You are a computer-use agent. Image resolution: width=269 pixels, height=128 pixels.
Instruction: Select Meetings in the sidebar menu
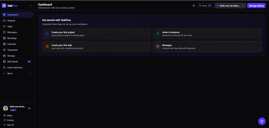click(x=17, y=38)
